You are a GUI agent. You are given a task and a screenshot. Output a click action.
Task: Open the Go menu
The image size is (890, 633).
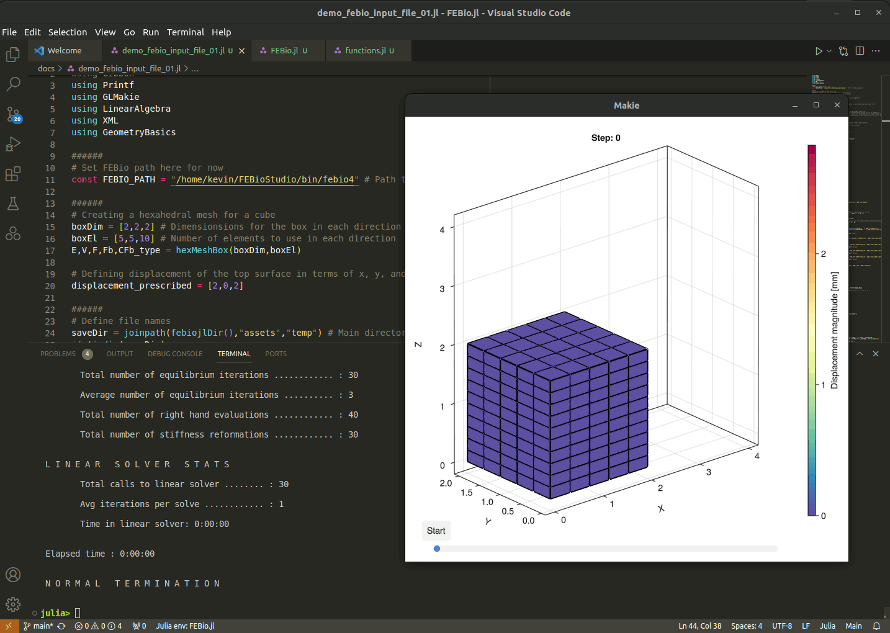click(129, 32)
